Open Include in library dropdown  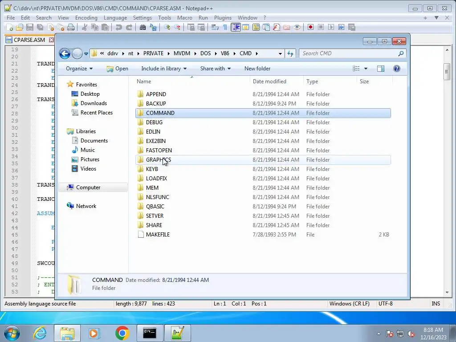click(164, 69)
